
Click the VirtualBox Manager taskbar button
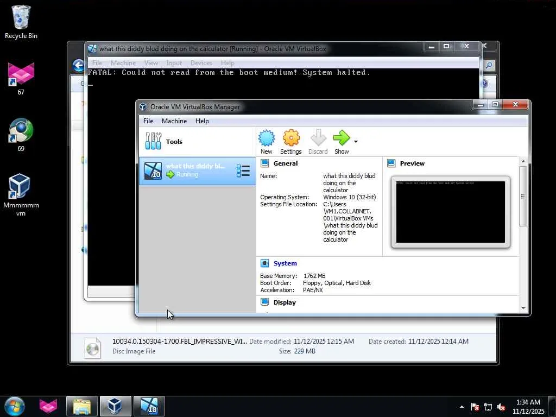click(x=115, y=406)
